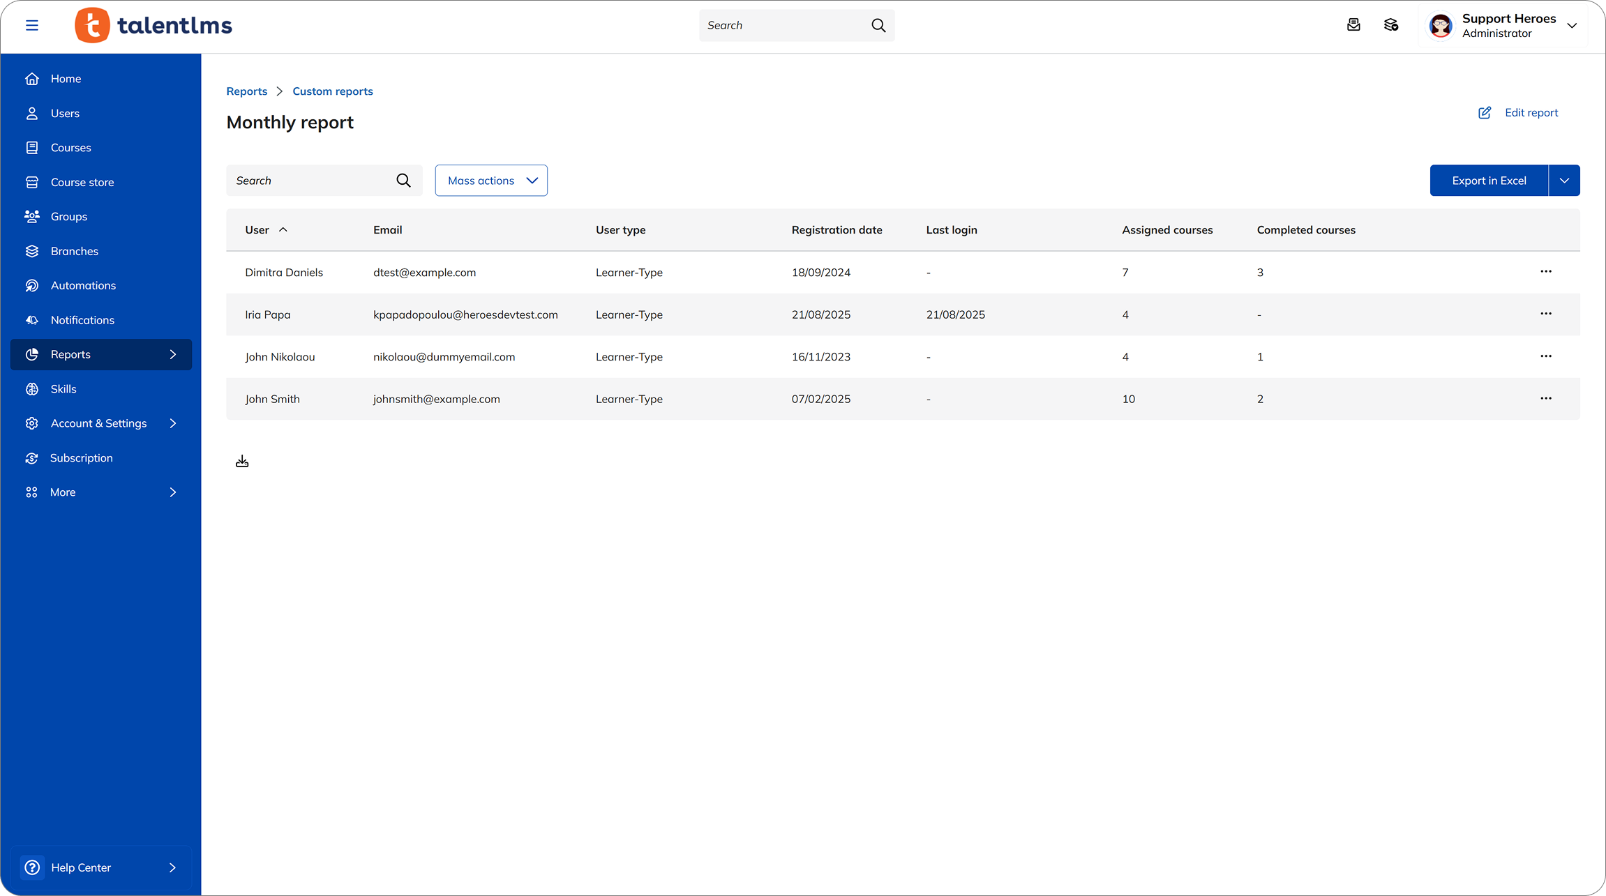The image size is (1606, 896).
Task: Expand the Account & Settings menu
Action: coord(98,423)
